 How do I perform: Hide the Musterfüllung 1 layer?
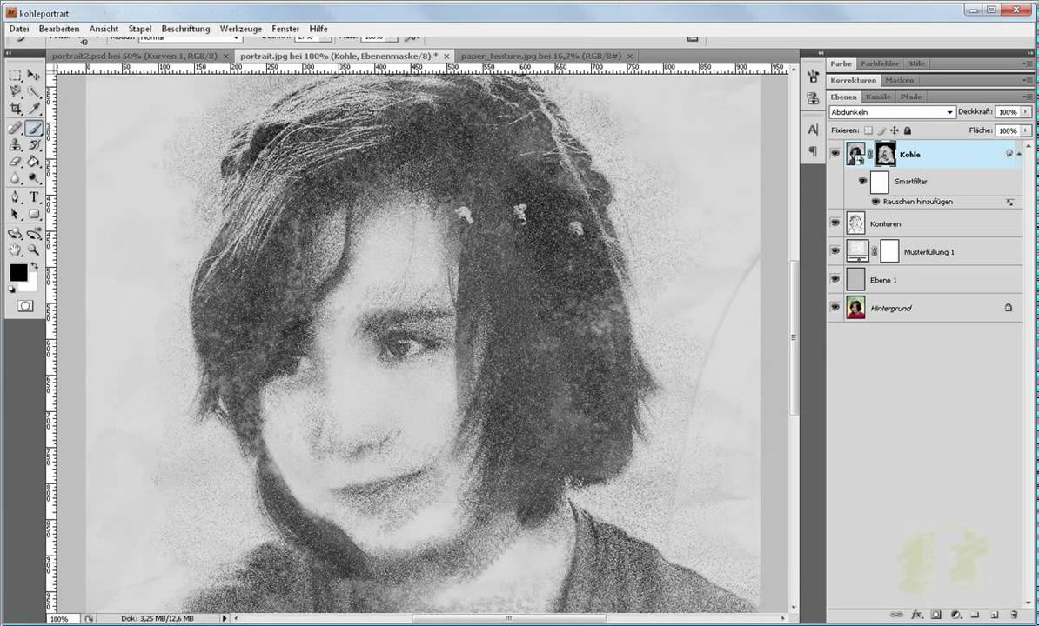[835, 251]
